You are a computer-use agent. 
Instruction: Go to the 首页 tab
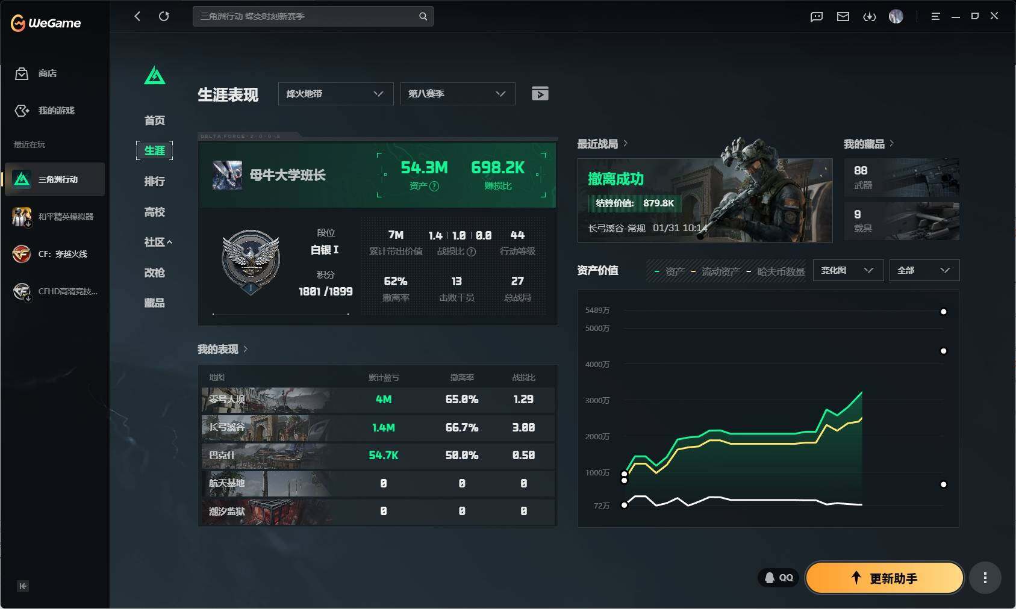(x=155, y=120)
